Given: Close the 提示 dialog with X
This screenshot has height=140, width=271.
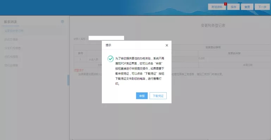Looking at the screenshot, I should pos(167,45).
